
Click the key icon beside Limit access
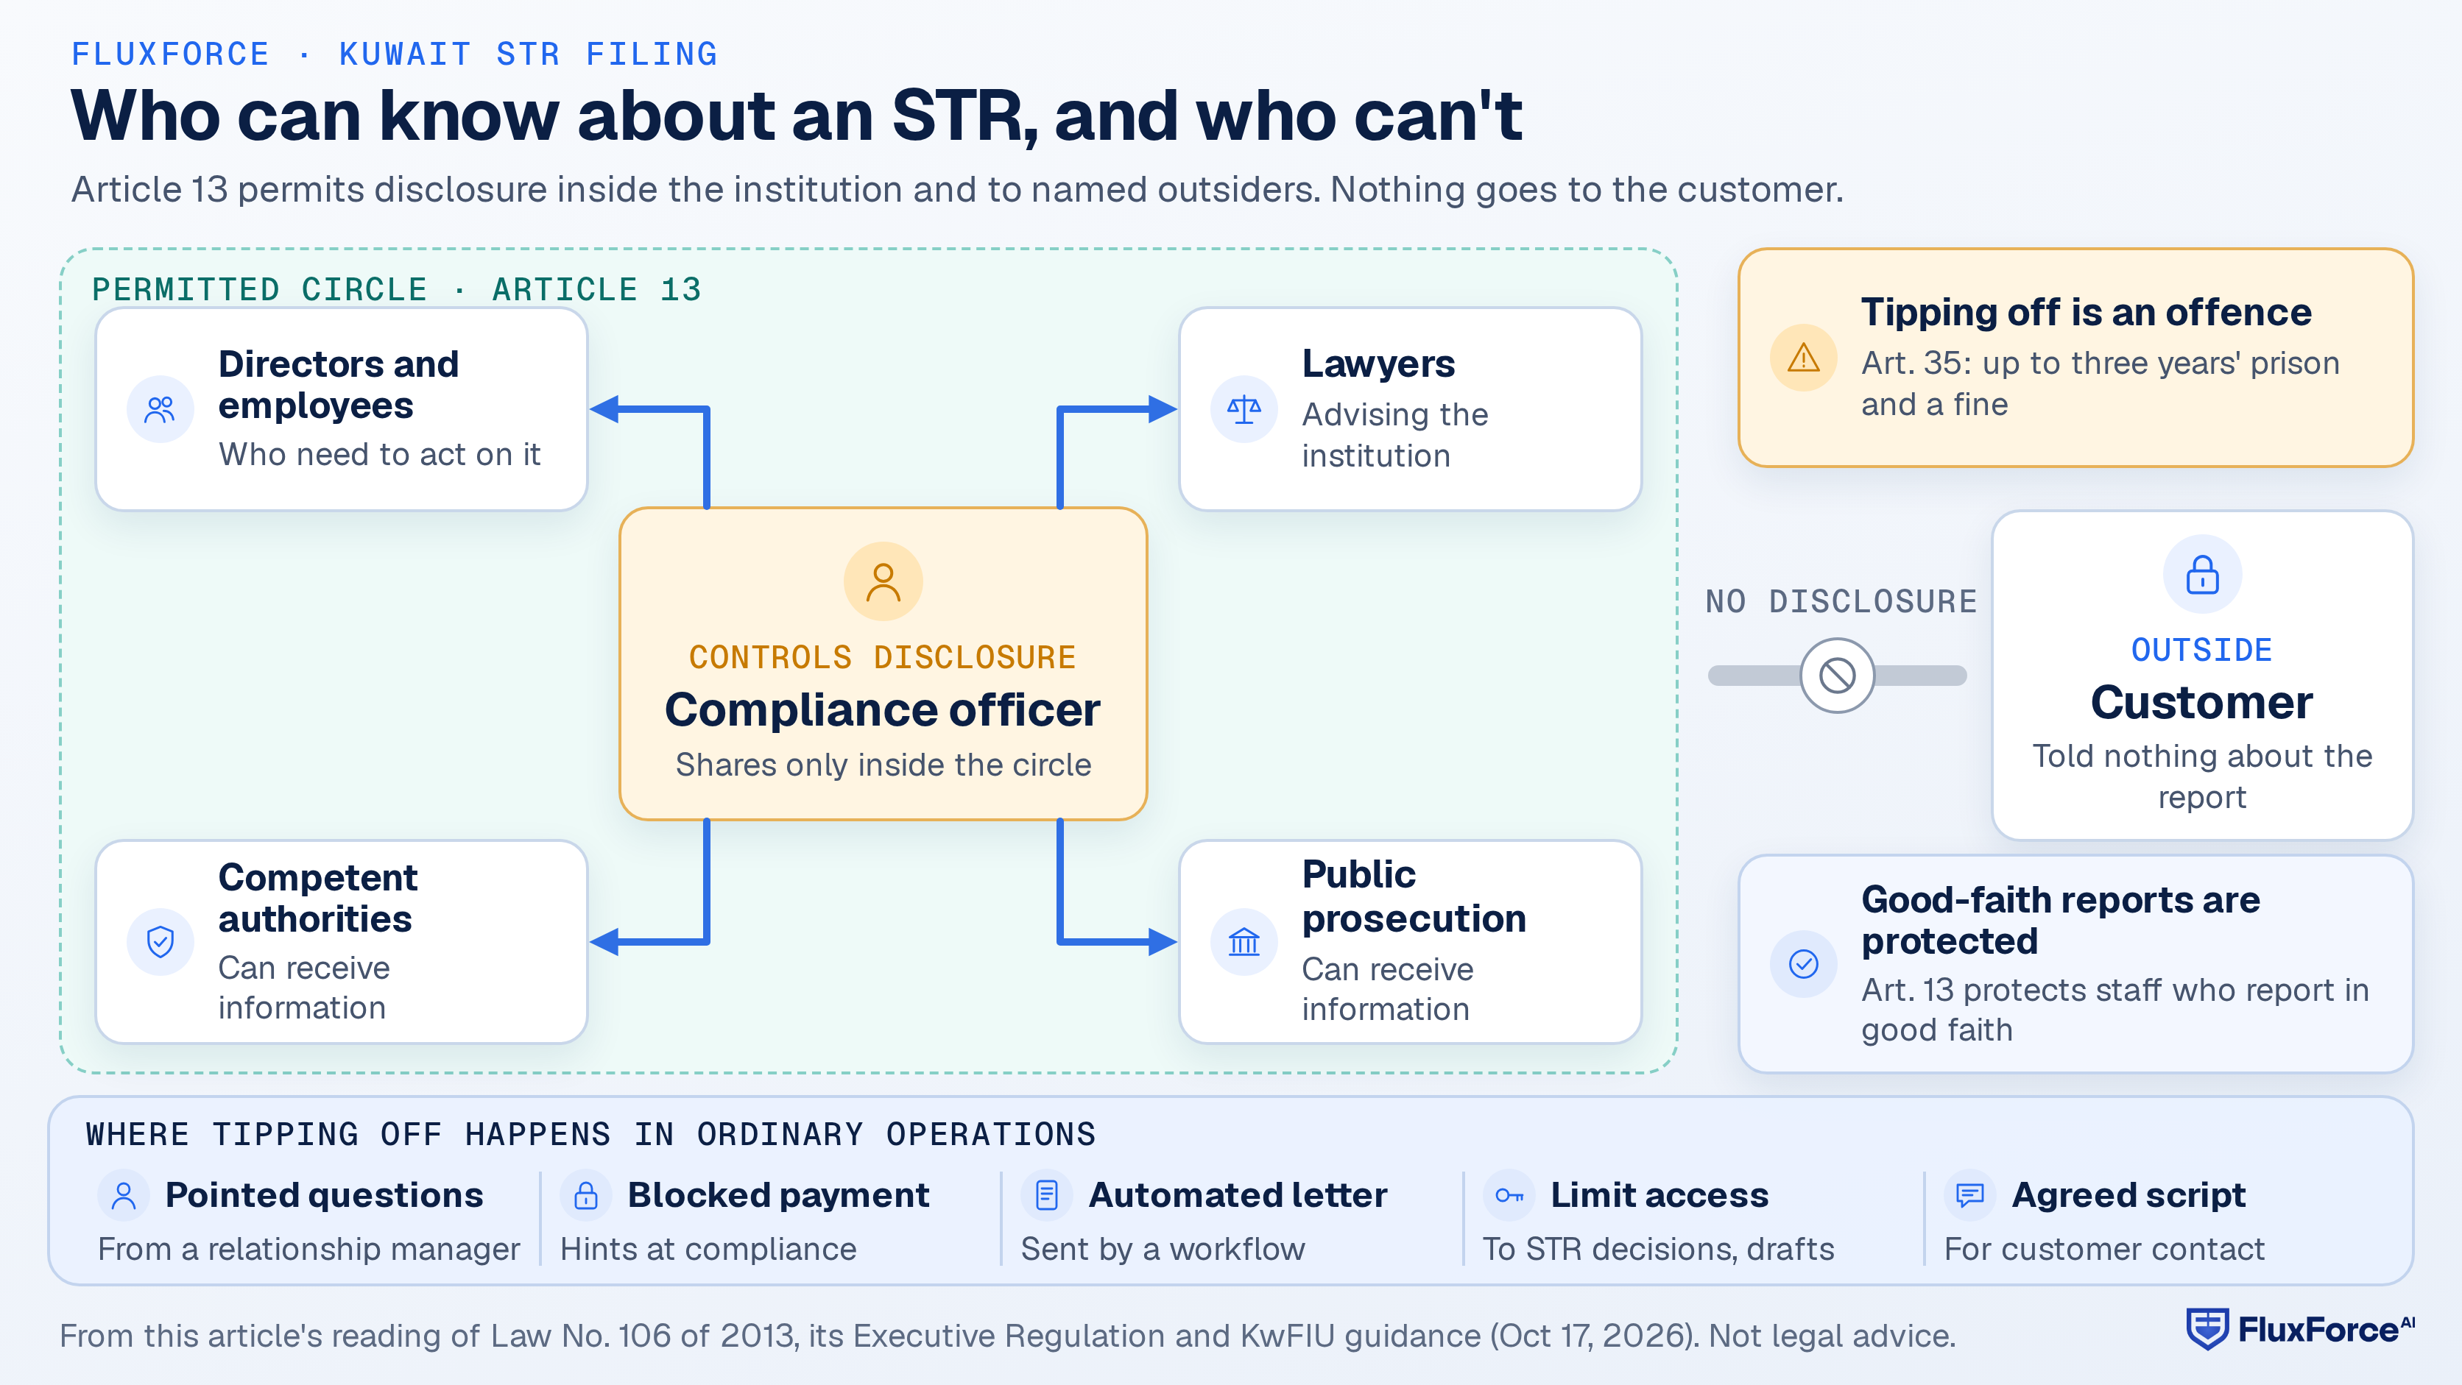click(x=1508, y=1195)
